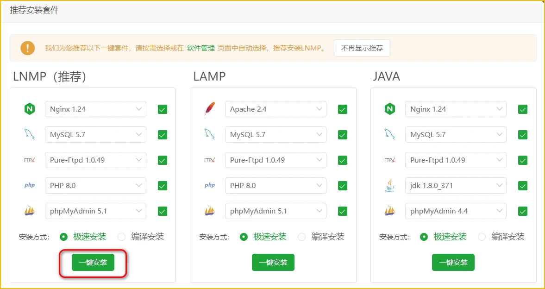Uncheck PHP 8.0 checkbox in LAMP column
The height and width of the screenshot is (289, 545).
[343, 186]
